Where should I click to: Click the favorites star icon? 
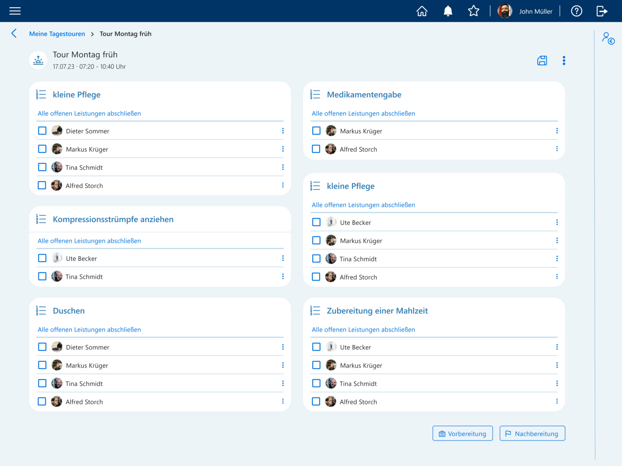click(474, 11)
